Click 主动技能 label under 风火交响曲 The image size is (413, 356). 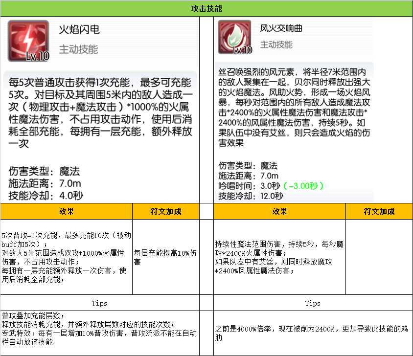pyautogui.click(x=276, y=44)
